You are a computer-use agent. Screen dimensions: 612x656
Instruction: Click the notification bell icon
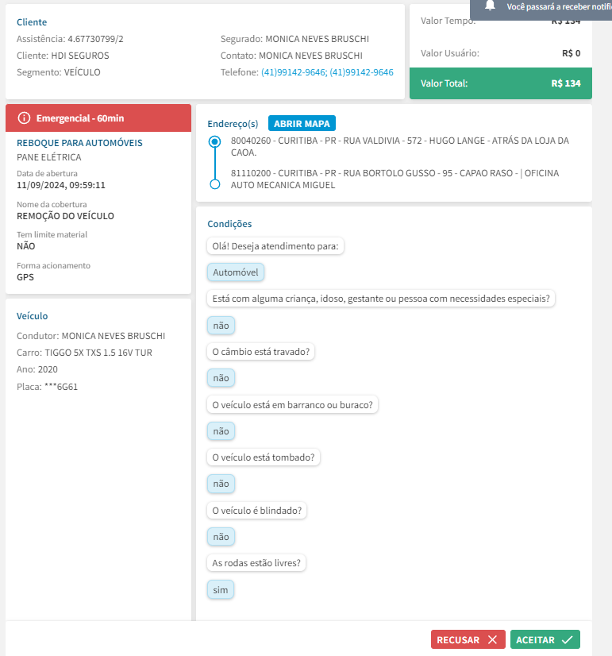(491, 6)
